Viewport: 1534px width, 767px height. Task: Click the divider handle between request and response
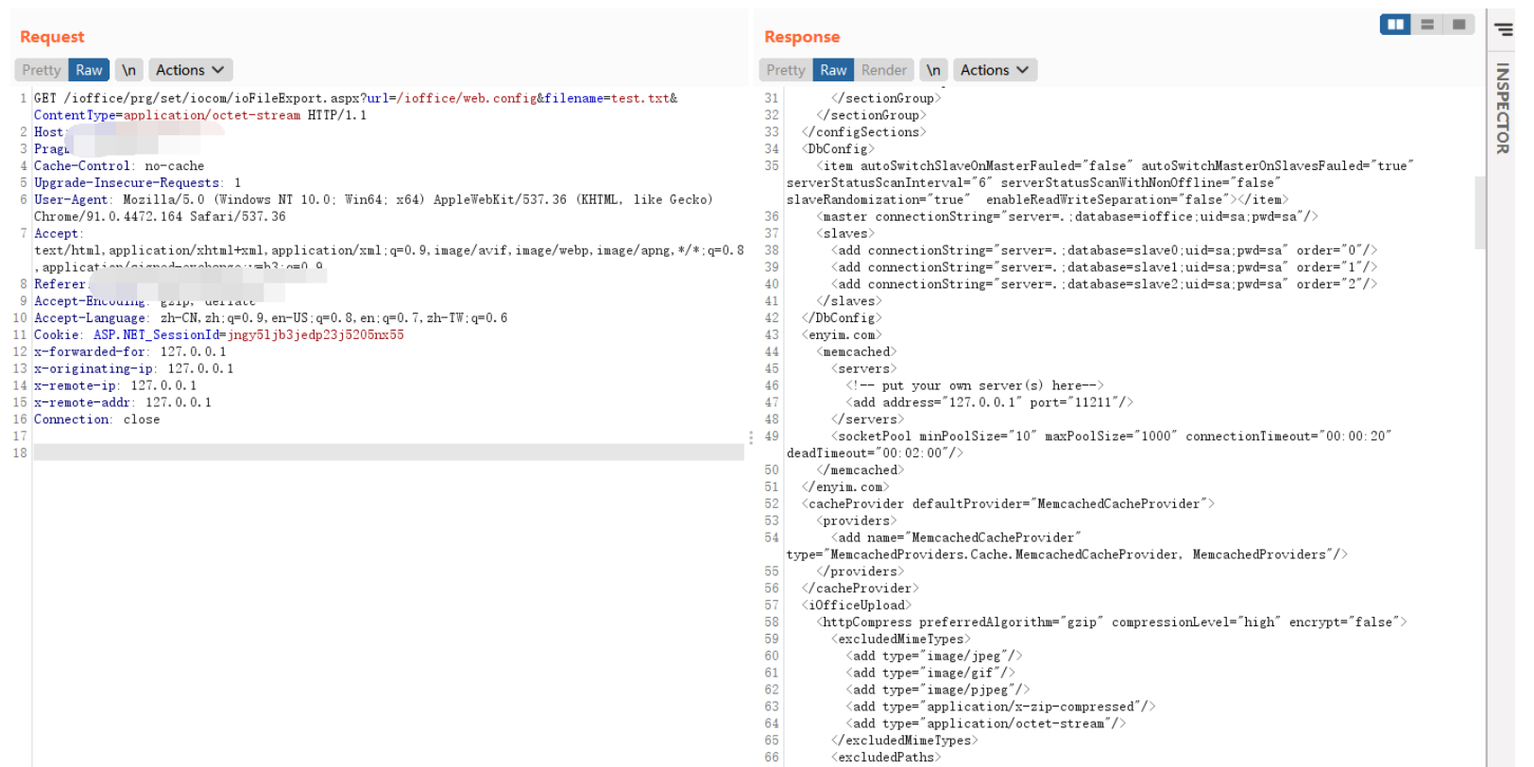pos(751,437)
